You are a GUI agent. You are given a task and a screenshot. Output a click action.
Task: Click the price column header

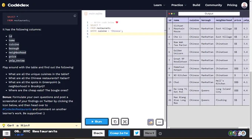(238, 20)
